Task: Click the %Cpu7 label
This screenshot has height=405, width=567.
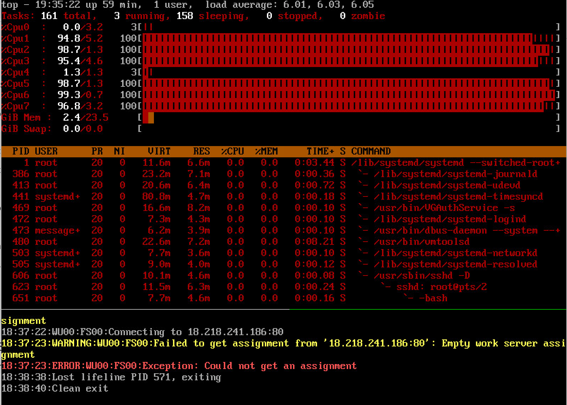Action: 15,106
